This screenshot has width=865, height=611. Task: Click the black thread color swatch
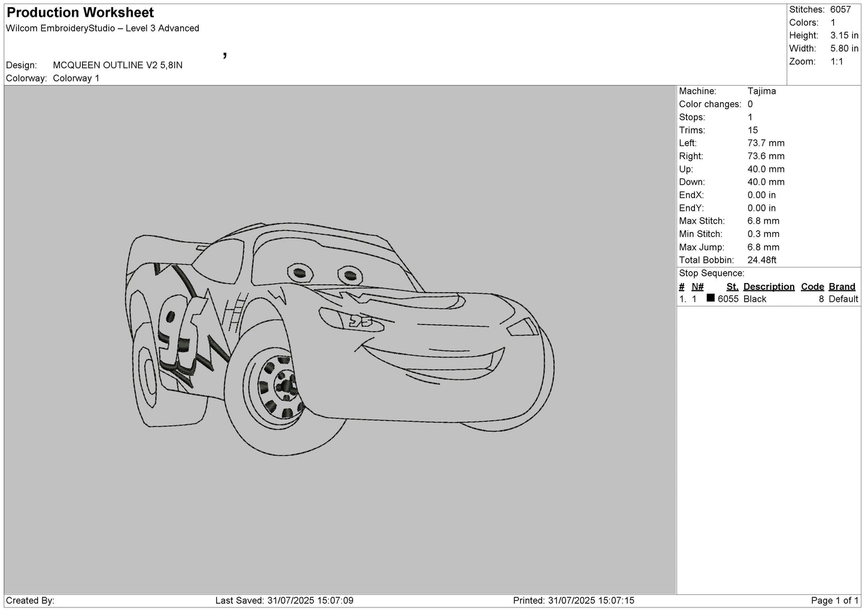click(x=711, y=298)
